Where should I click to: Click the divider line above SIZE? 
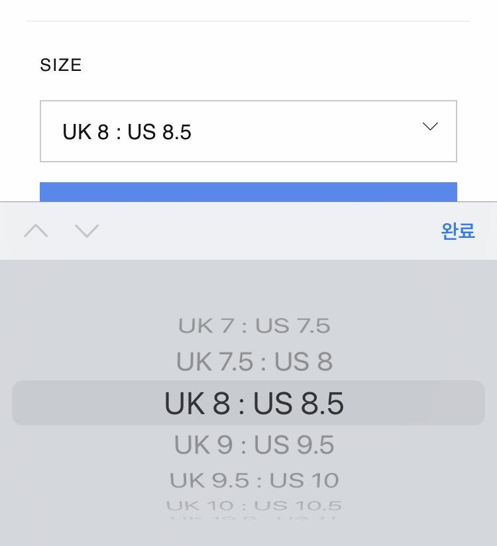click(x=248, y=21)
